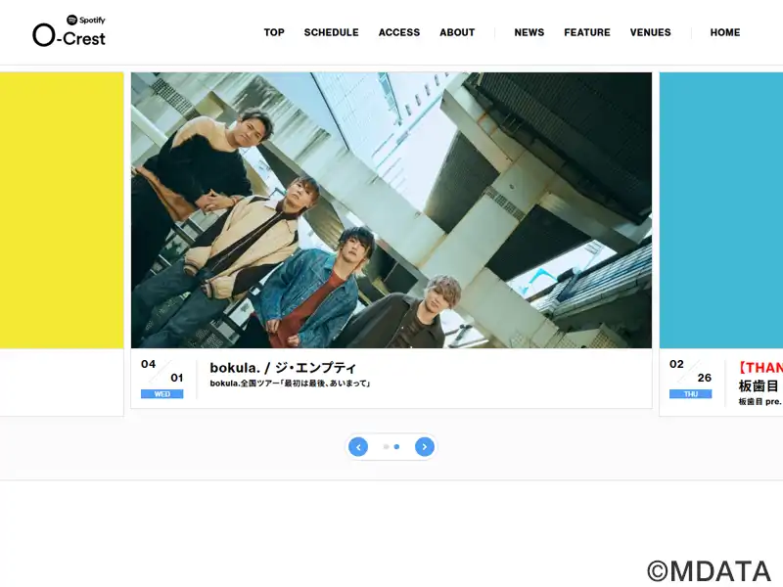Go to previous carousel slide arrow
Screen dimensions: 783x587
[x=358, y=447]
